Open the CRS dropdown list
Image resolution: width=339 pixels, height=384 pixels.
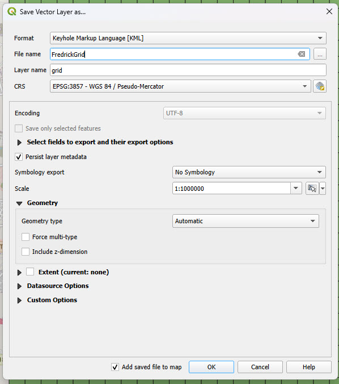(x=180, y=86)
